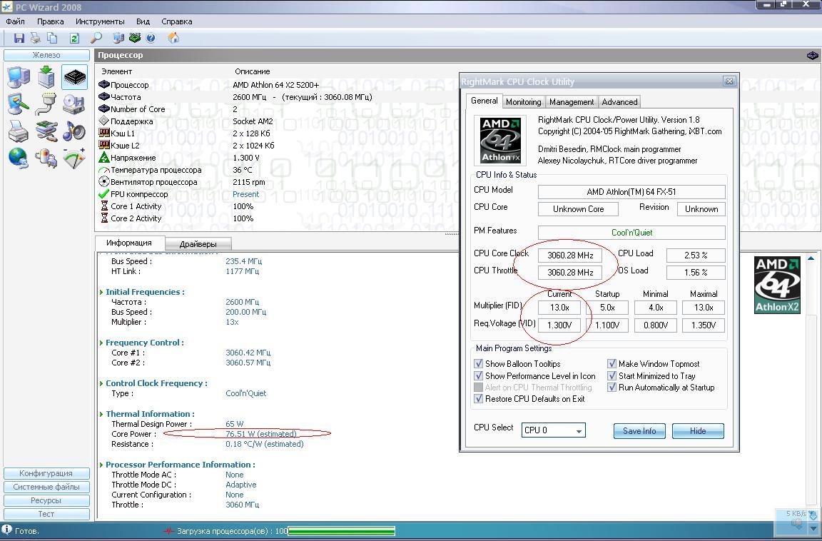The width and height of the screenshot is (822, 541).
Task: Click the CPU Model field AMD Athlon(TM) 64 FX-51
Action: coord(631,192)
